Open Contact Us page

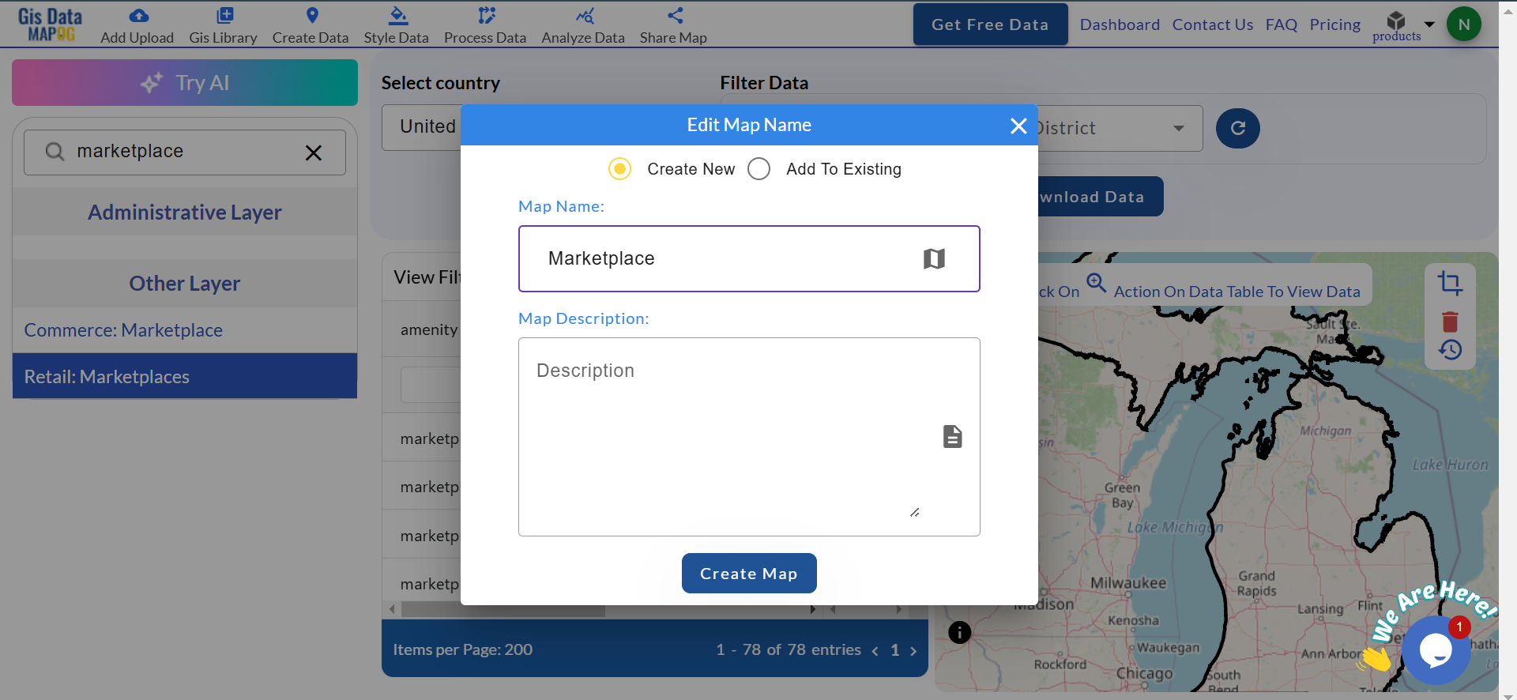[1212, 24]
